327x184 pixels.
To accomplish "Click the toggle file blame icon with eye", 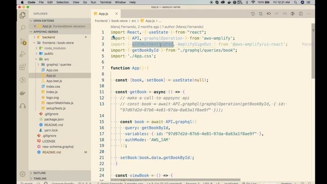I will [269, 14].
